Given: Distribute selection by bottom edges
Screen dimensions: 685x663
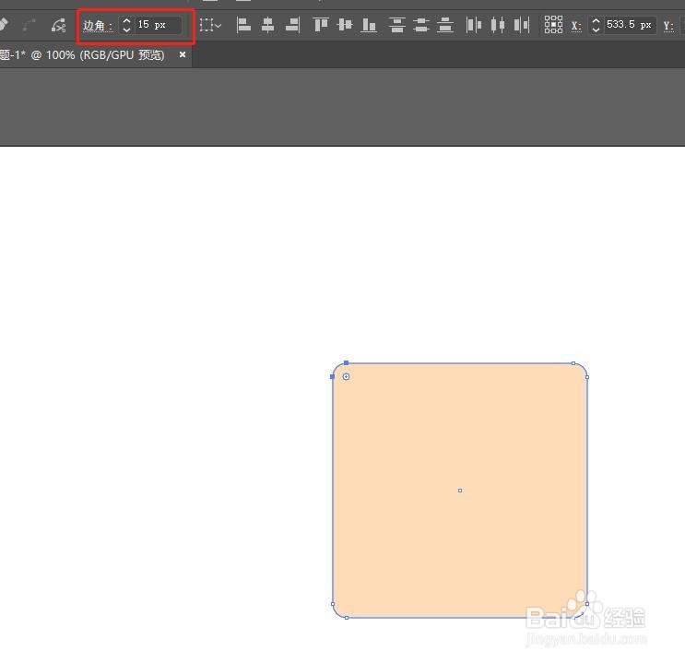Looking at the screenshot, I should tap(445, 25).
